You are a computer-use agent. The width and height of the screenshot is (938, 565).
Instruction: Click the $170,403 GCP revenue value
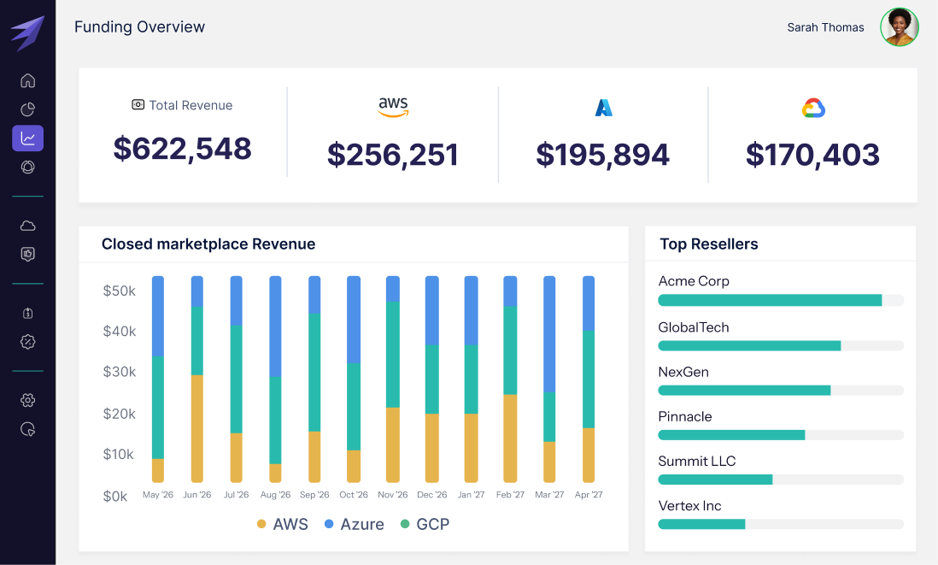click(x=812, y=155)
